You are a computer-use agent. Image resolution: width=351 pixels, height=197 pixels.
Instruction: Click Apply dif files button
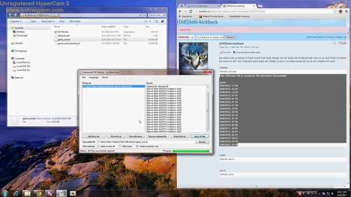[x=200, y=136]
